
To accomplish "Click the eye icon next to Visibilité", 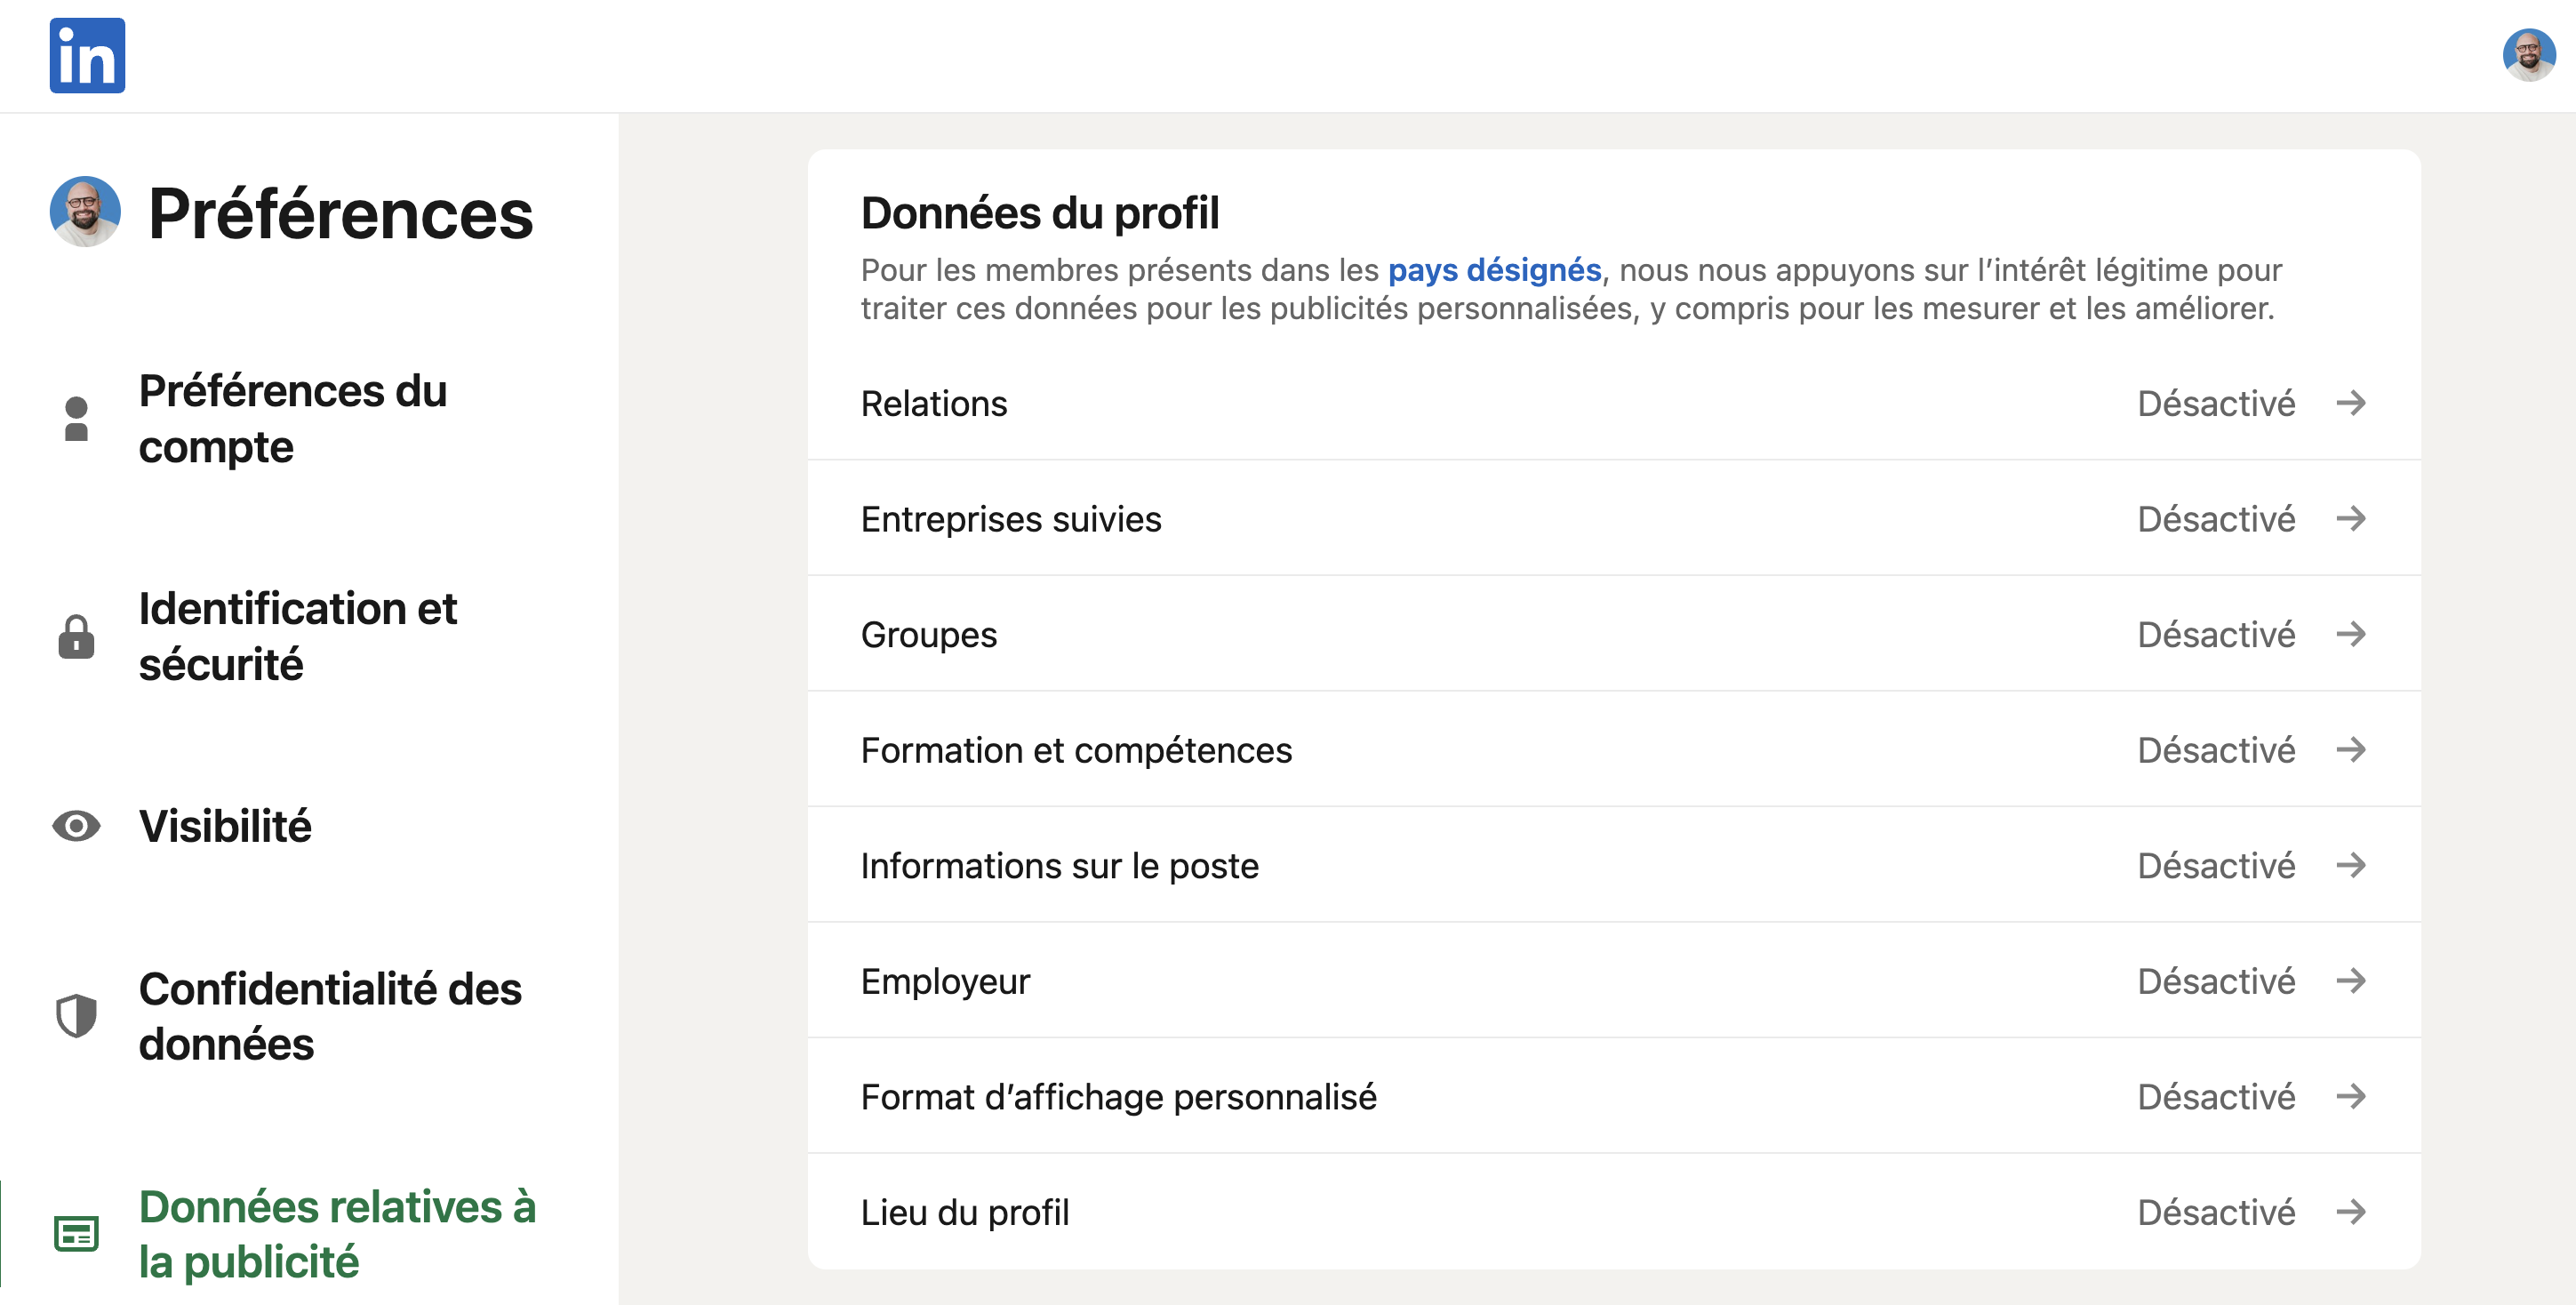I will (76, 826).
